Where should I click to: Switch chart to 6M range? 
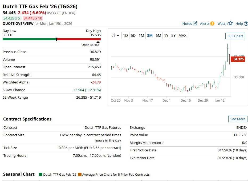pos(158,35)
